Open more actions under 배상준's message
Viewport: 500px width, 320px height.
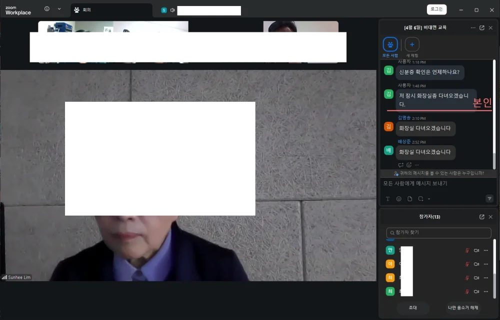tap(417, 165)
